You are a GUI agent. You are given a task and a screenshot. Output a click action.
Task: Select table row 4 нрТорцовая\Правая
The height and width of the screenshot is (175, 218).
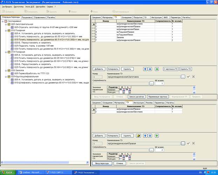[137, 32]
